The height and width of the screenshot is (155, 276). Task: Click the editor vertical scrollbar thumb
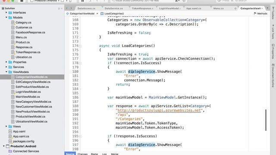pyautogui.click(x=266, y=120)
